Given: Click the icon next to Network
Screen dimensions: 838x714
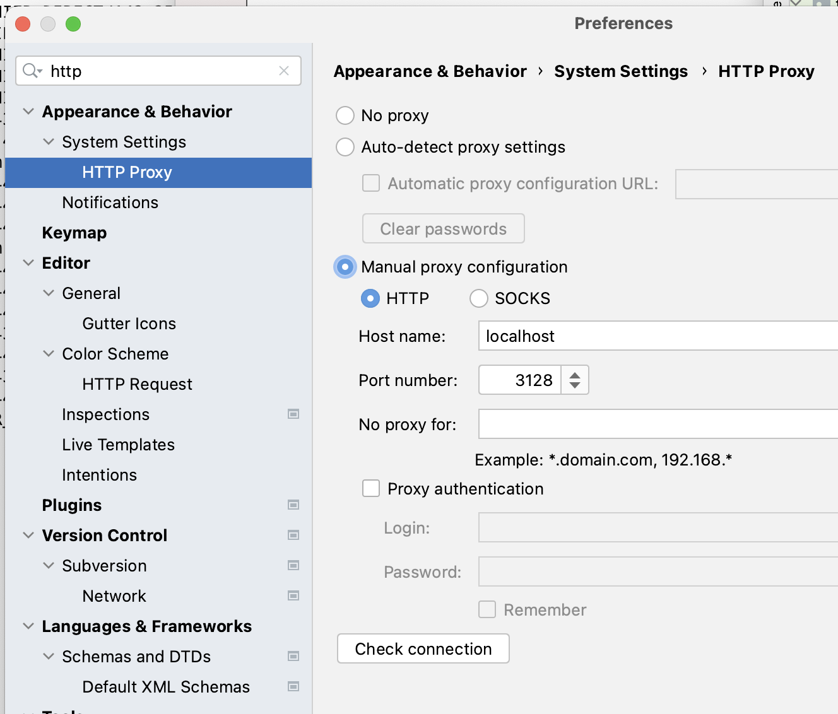Looking at the screenshot, I should (x=293, y=595).
